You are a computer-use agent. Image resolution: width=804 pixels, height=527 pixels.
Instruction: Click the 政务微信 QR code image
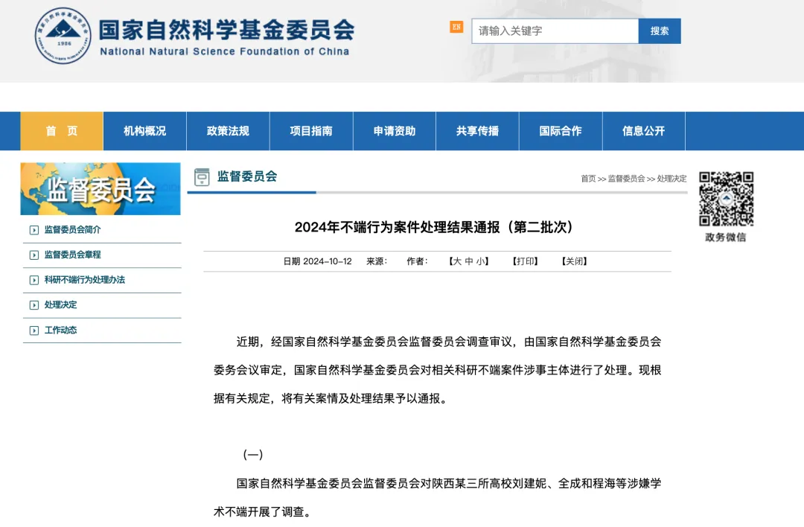coord(726,199)
